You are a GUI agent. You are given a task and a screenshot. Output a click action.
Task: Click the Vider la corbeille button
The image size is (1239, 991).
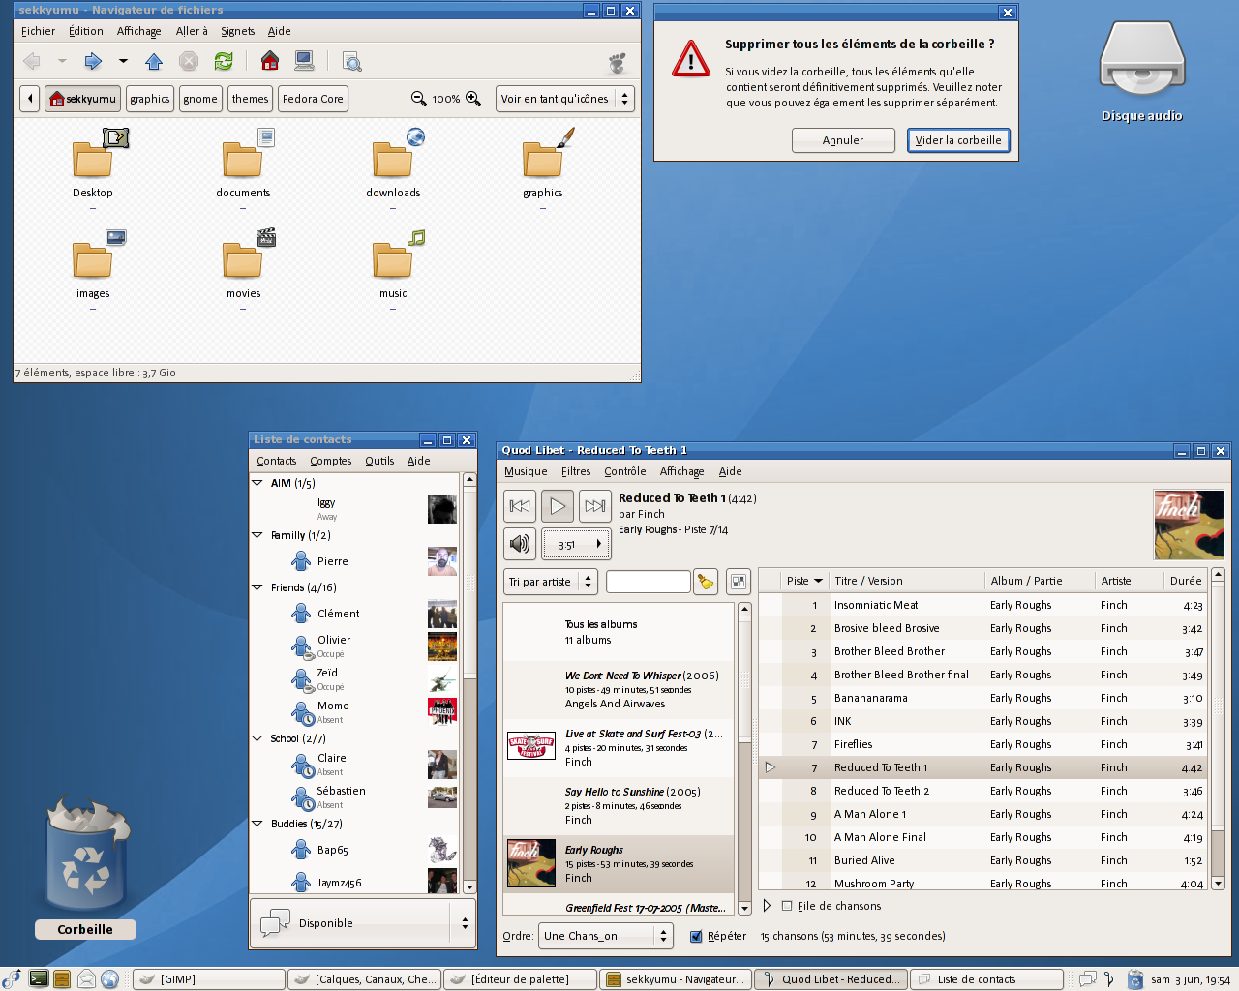click(x=958, y=140)
